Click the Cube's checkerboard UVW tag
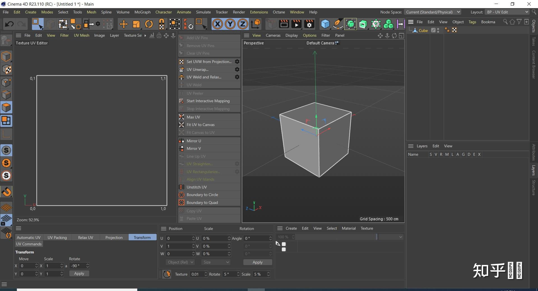The width and height of the screenshot is (538, 291). click(454, 30)
